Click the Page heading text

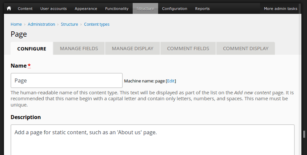coord(19,34)
